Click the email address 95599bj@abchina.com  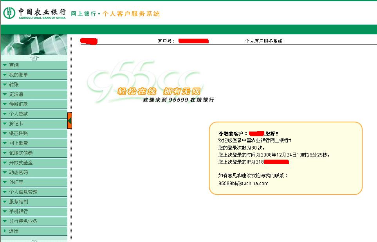coord(244,183)
